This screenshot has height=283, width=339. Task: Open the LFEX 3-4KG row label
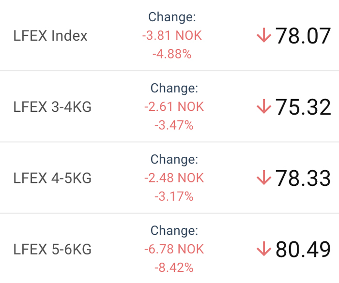[x=52, y=107]
